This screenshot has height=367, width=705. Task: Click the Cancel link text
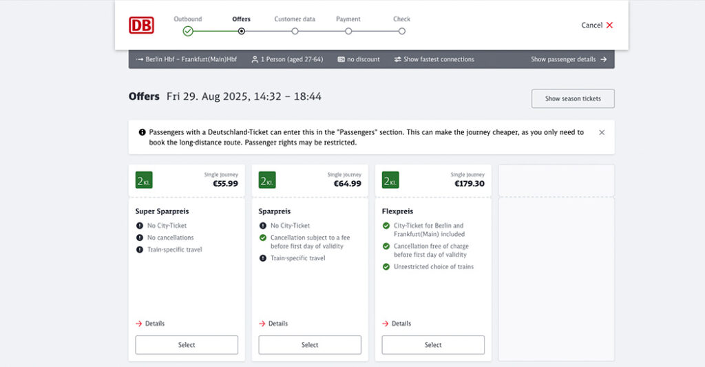[591, 25]
